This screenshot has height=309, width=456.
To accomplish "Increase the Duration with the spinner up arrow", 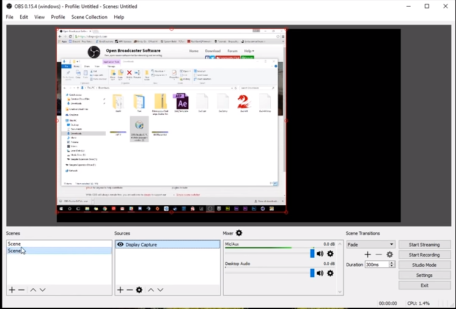I will 392,263.
